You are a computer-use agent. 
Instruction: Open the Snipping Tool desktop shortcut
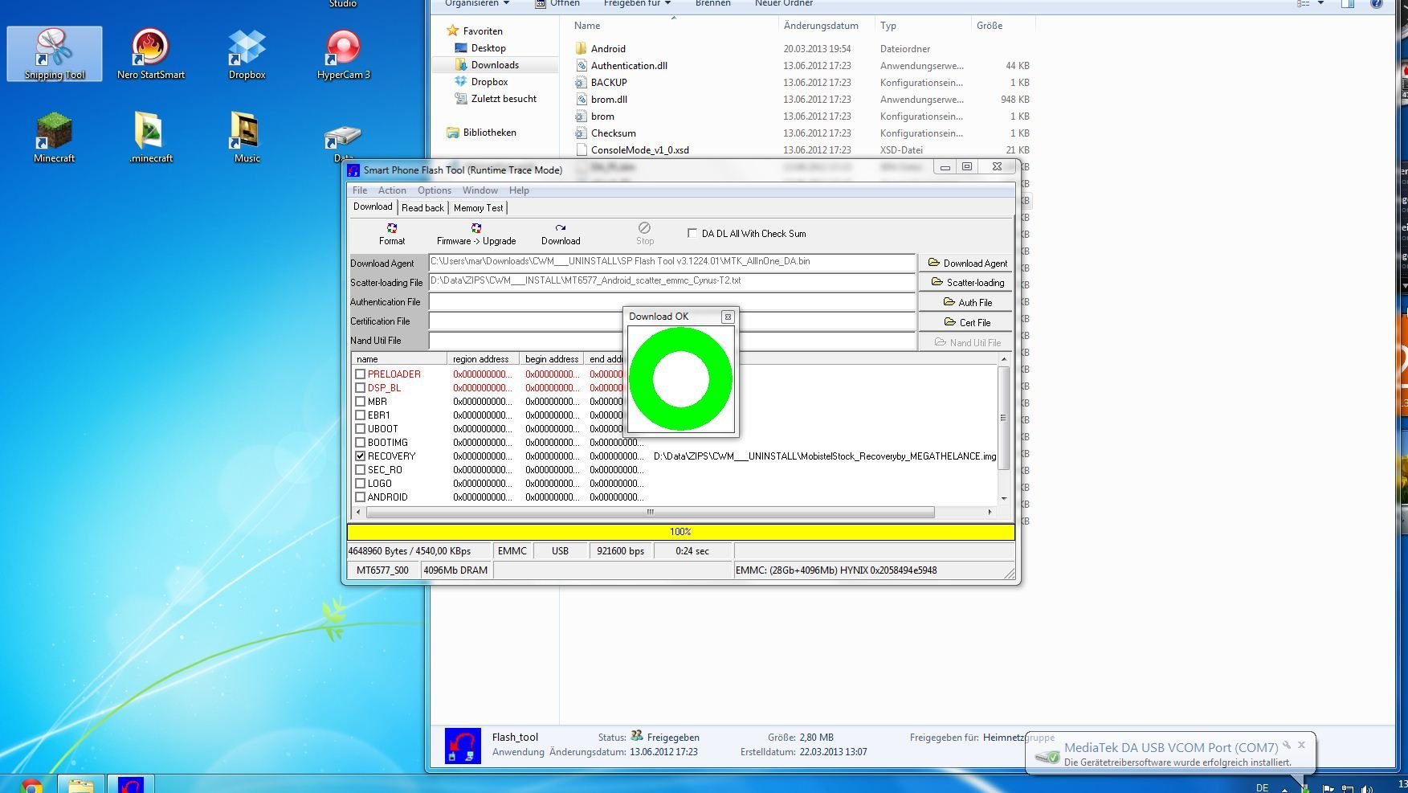click(x=55, y=54)
